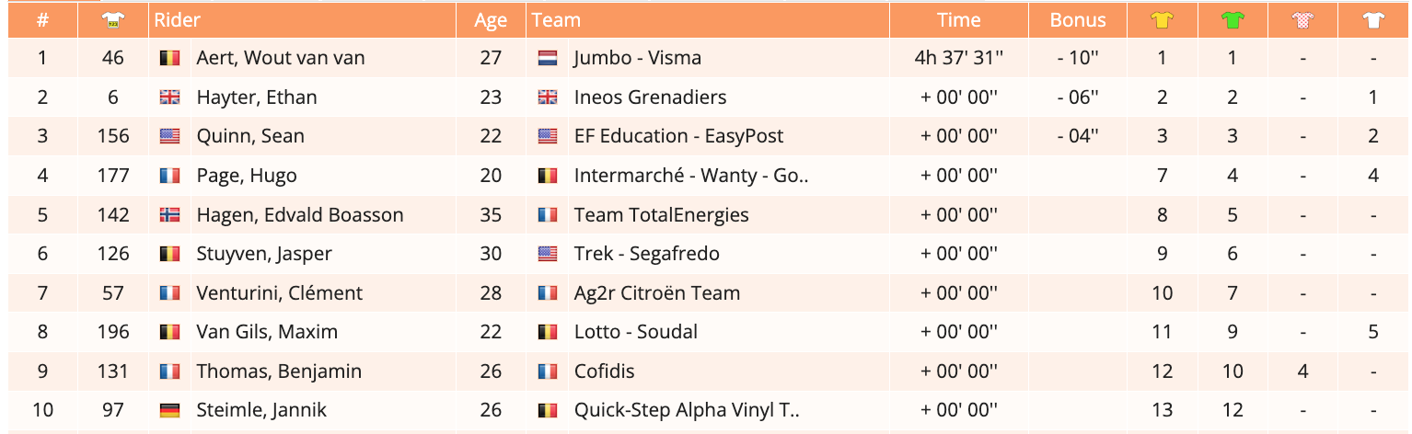Screen dimensions: 1412x434
Task: Click the German flag beside Jannik Steimle
Action: tap(169, 410)
